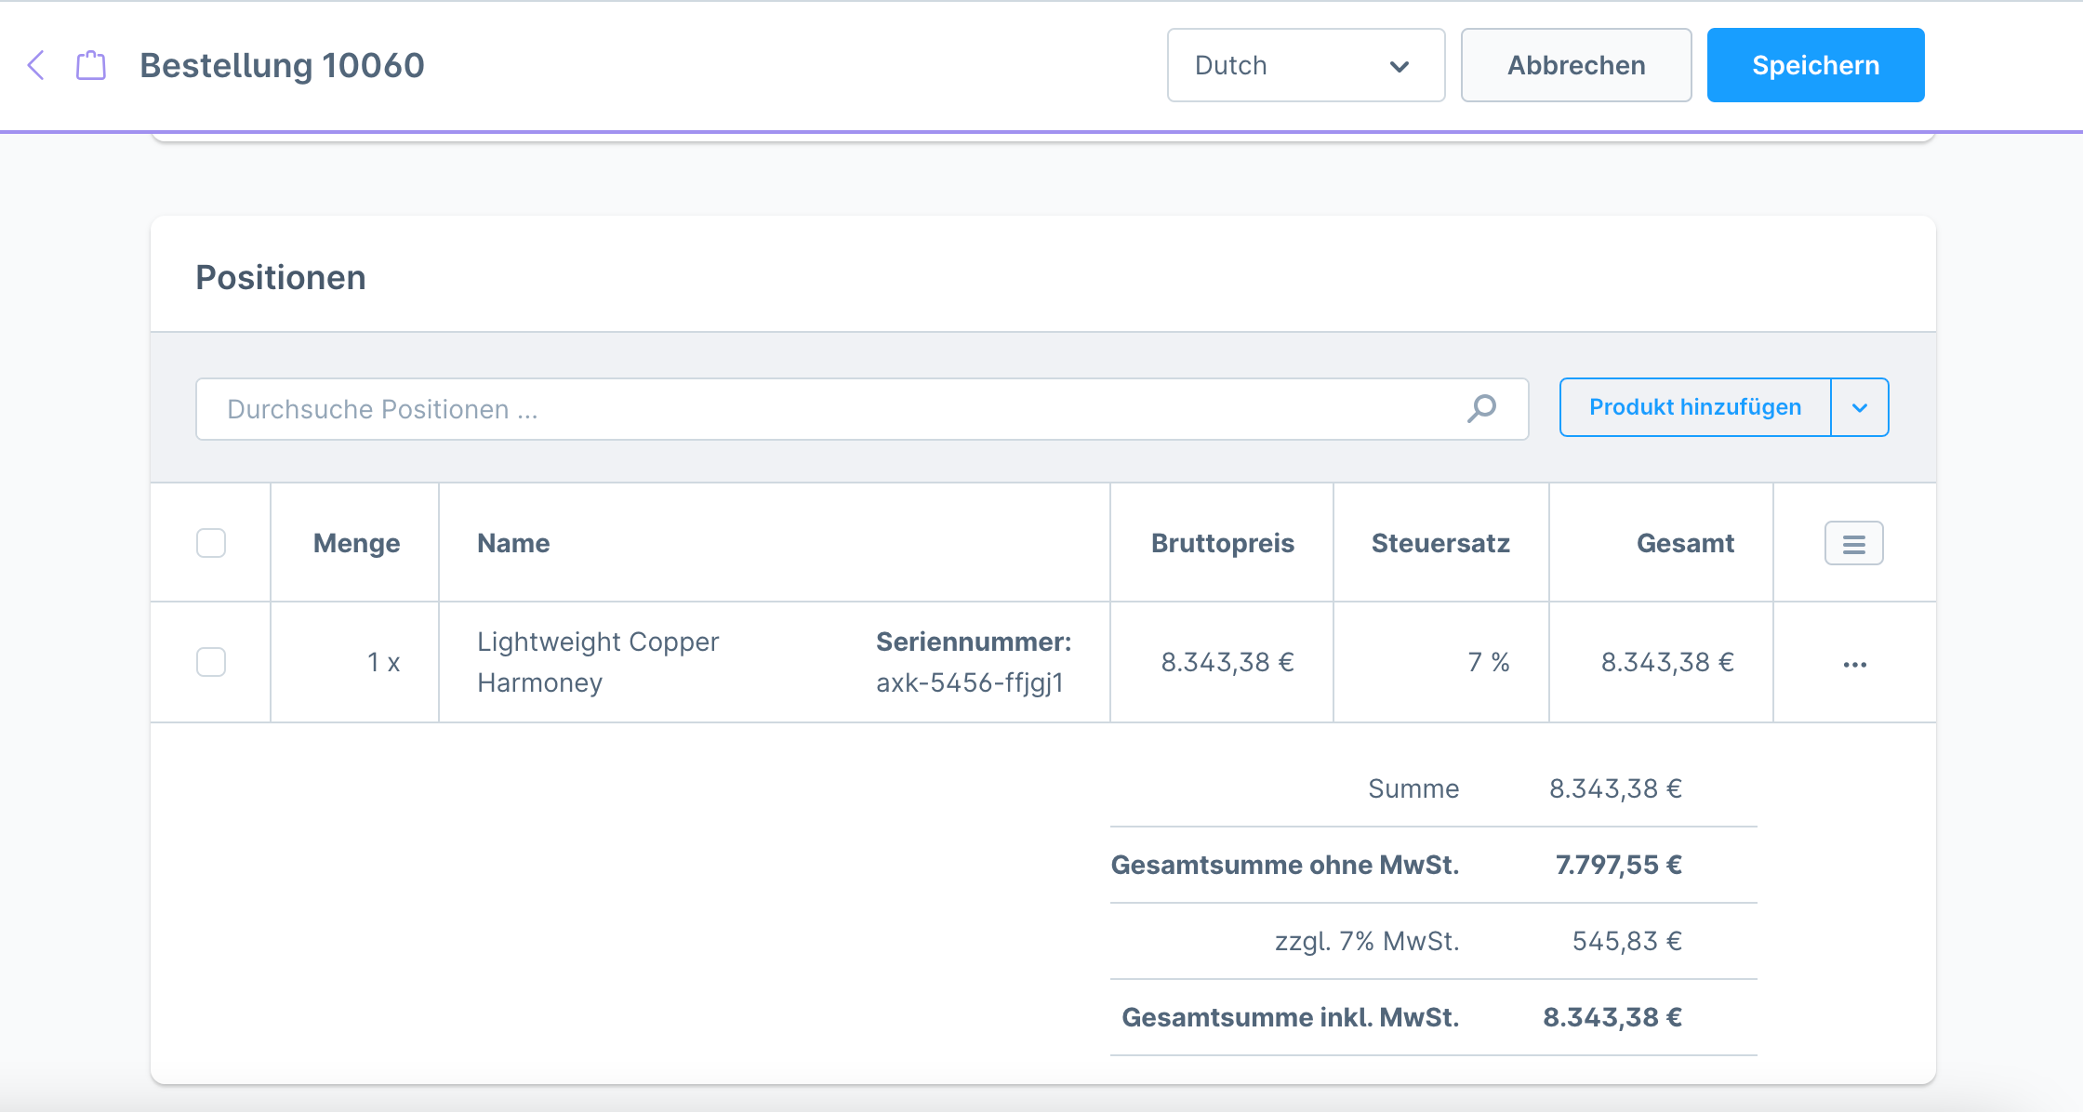Click the Positionen card heading
The width and height of the screenshot is (2083, 1112).
pyautogui.click(x=280, y=277)
